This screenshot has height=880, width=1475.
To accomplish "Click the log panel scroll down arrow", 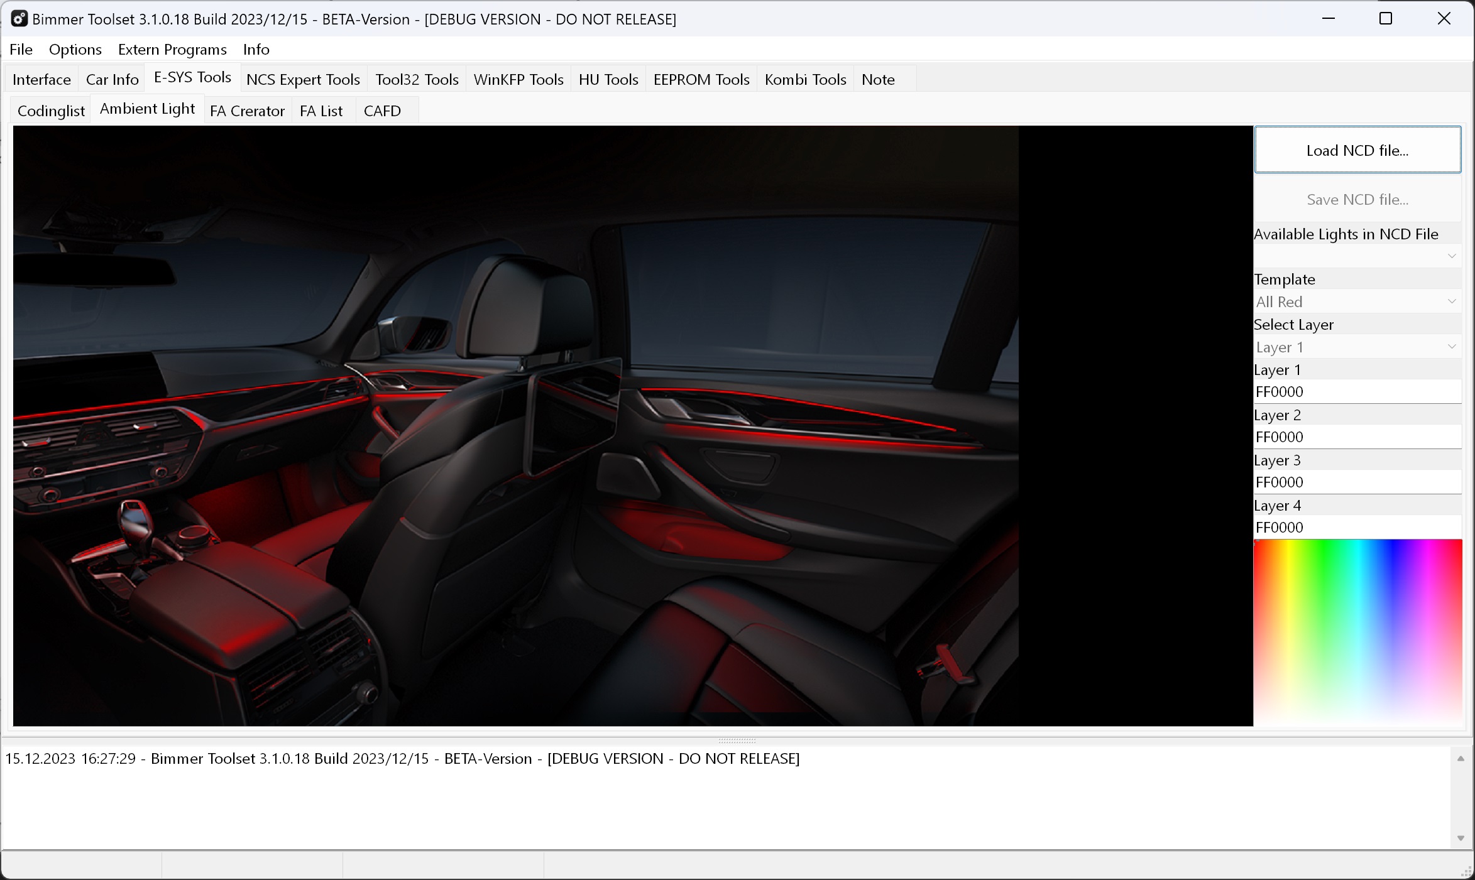I will click(x=1461, y=839).
